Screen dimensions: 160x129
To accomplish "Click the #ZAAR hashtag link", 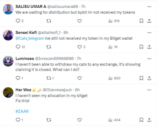I will point(22,111).
